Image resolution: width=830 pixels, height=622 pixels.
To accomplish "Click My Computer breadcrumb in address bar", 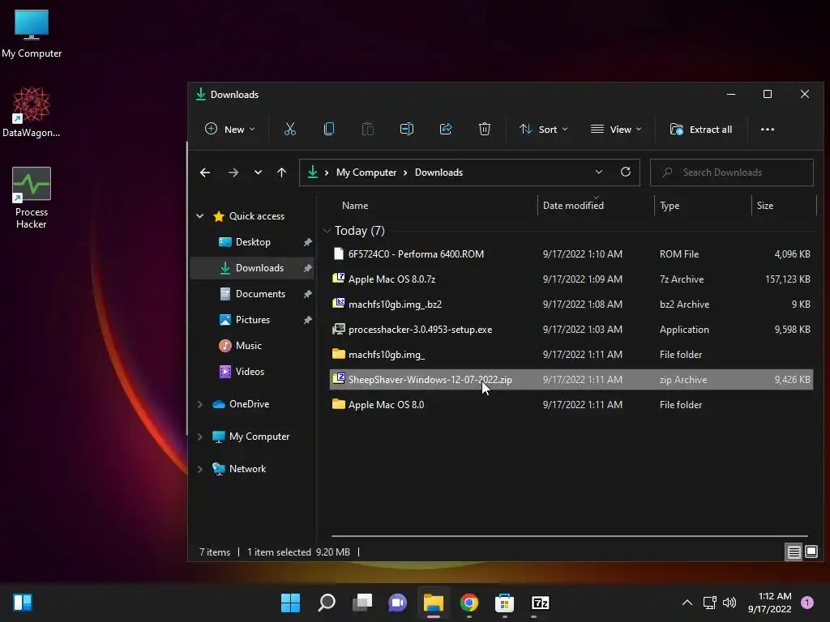I will (x=366, y=173).
